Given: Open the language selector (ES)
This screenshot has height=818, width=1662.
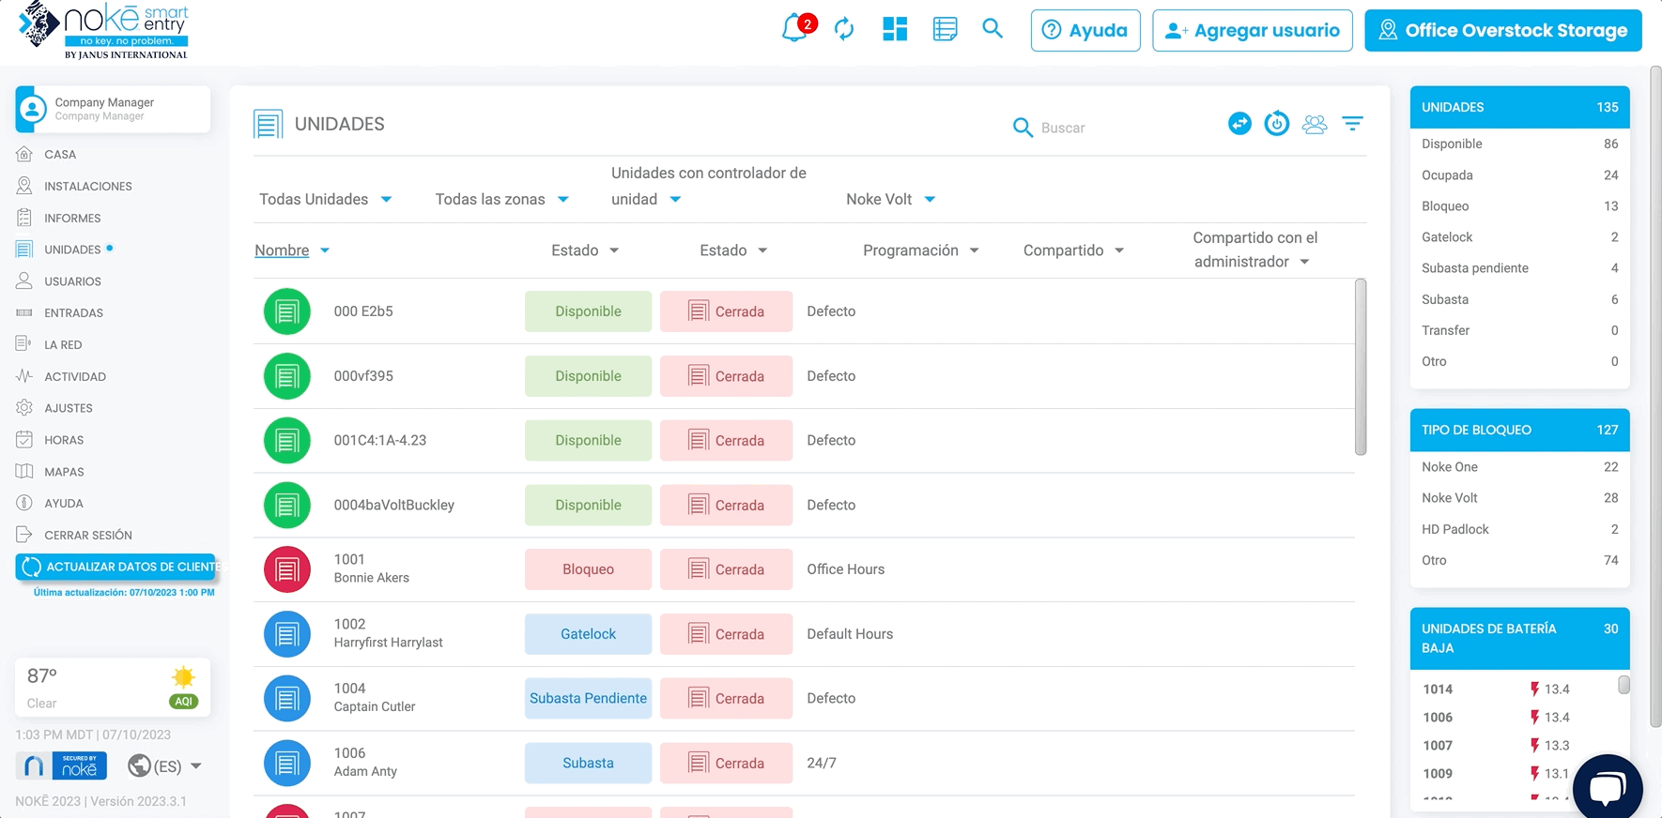Looking at the screenshot, I should pos(166,766).
